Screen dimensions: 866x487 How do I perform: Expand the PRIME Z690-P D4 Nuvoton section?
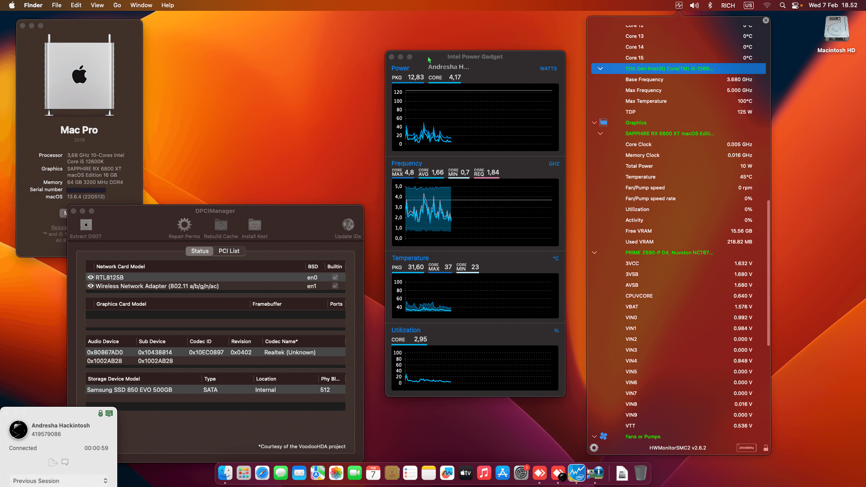[594, 253]
